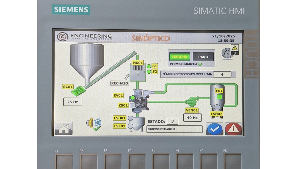This screenshot has width=297, height=169.
Task: Tap the date 21/10/2025
Action: (224, 36)
